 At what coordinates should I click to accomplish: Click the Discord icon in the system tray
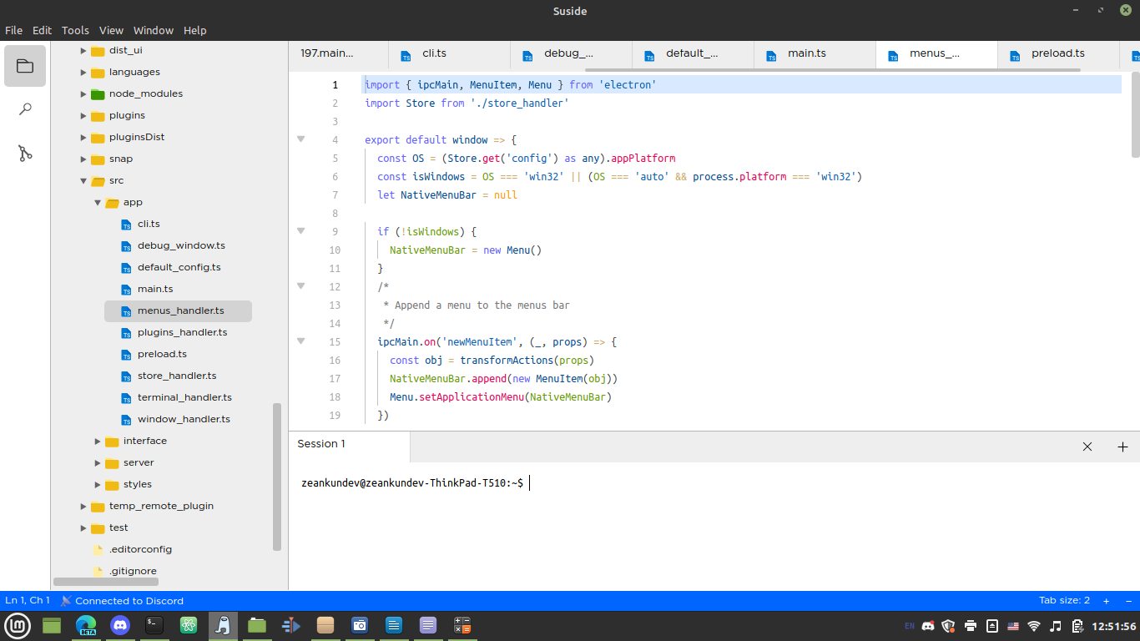927,625
